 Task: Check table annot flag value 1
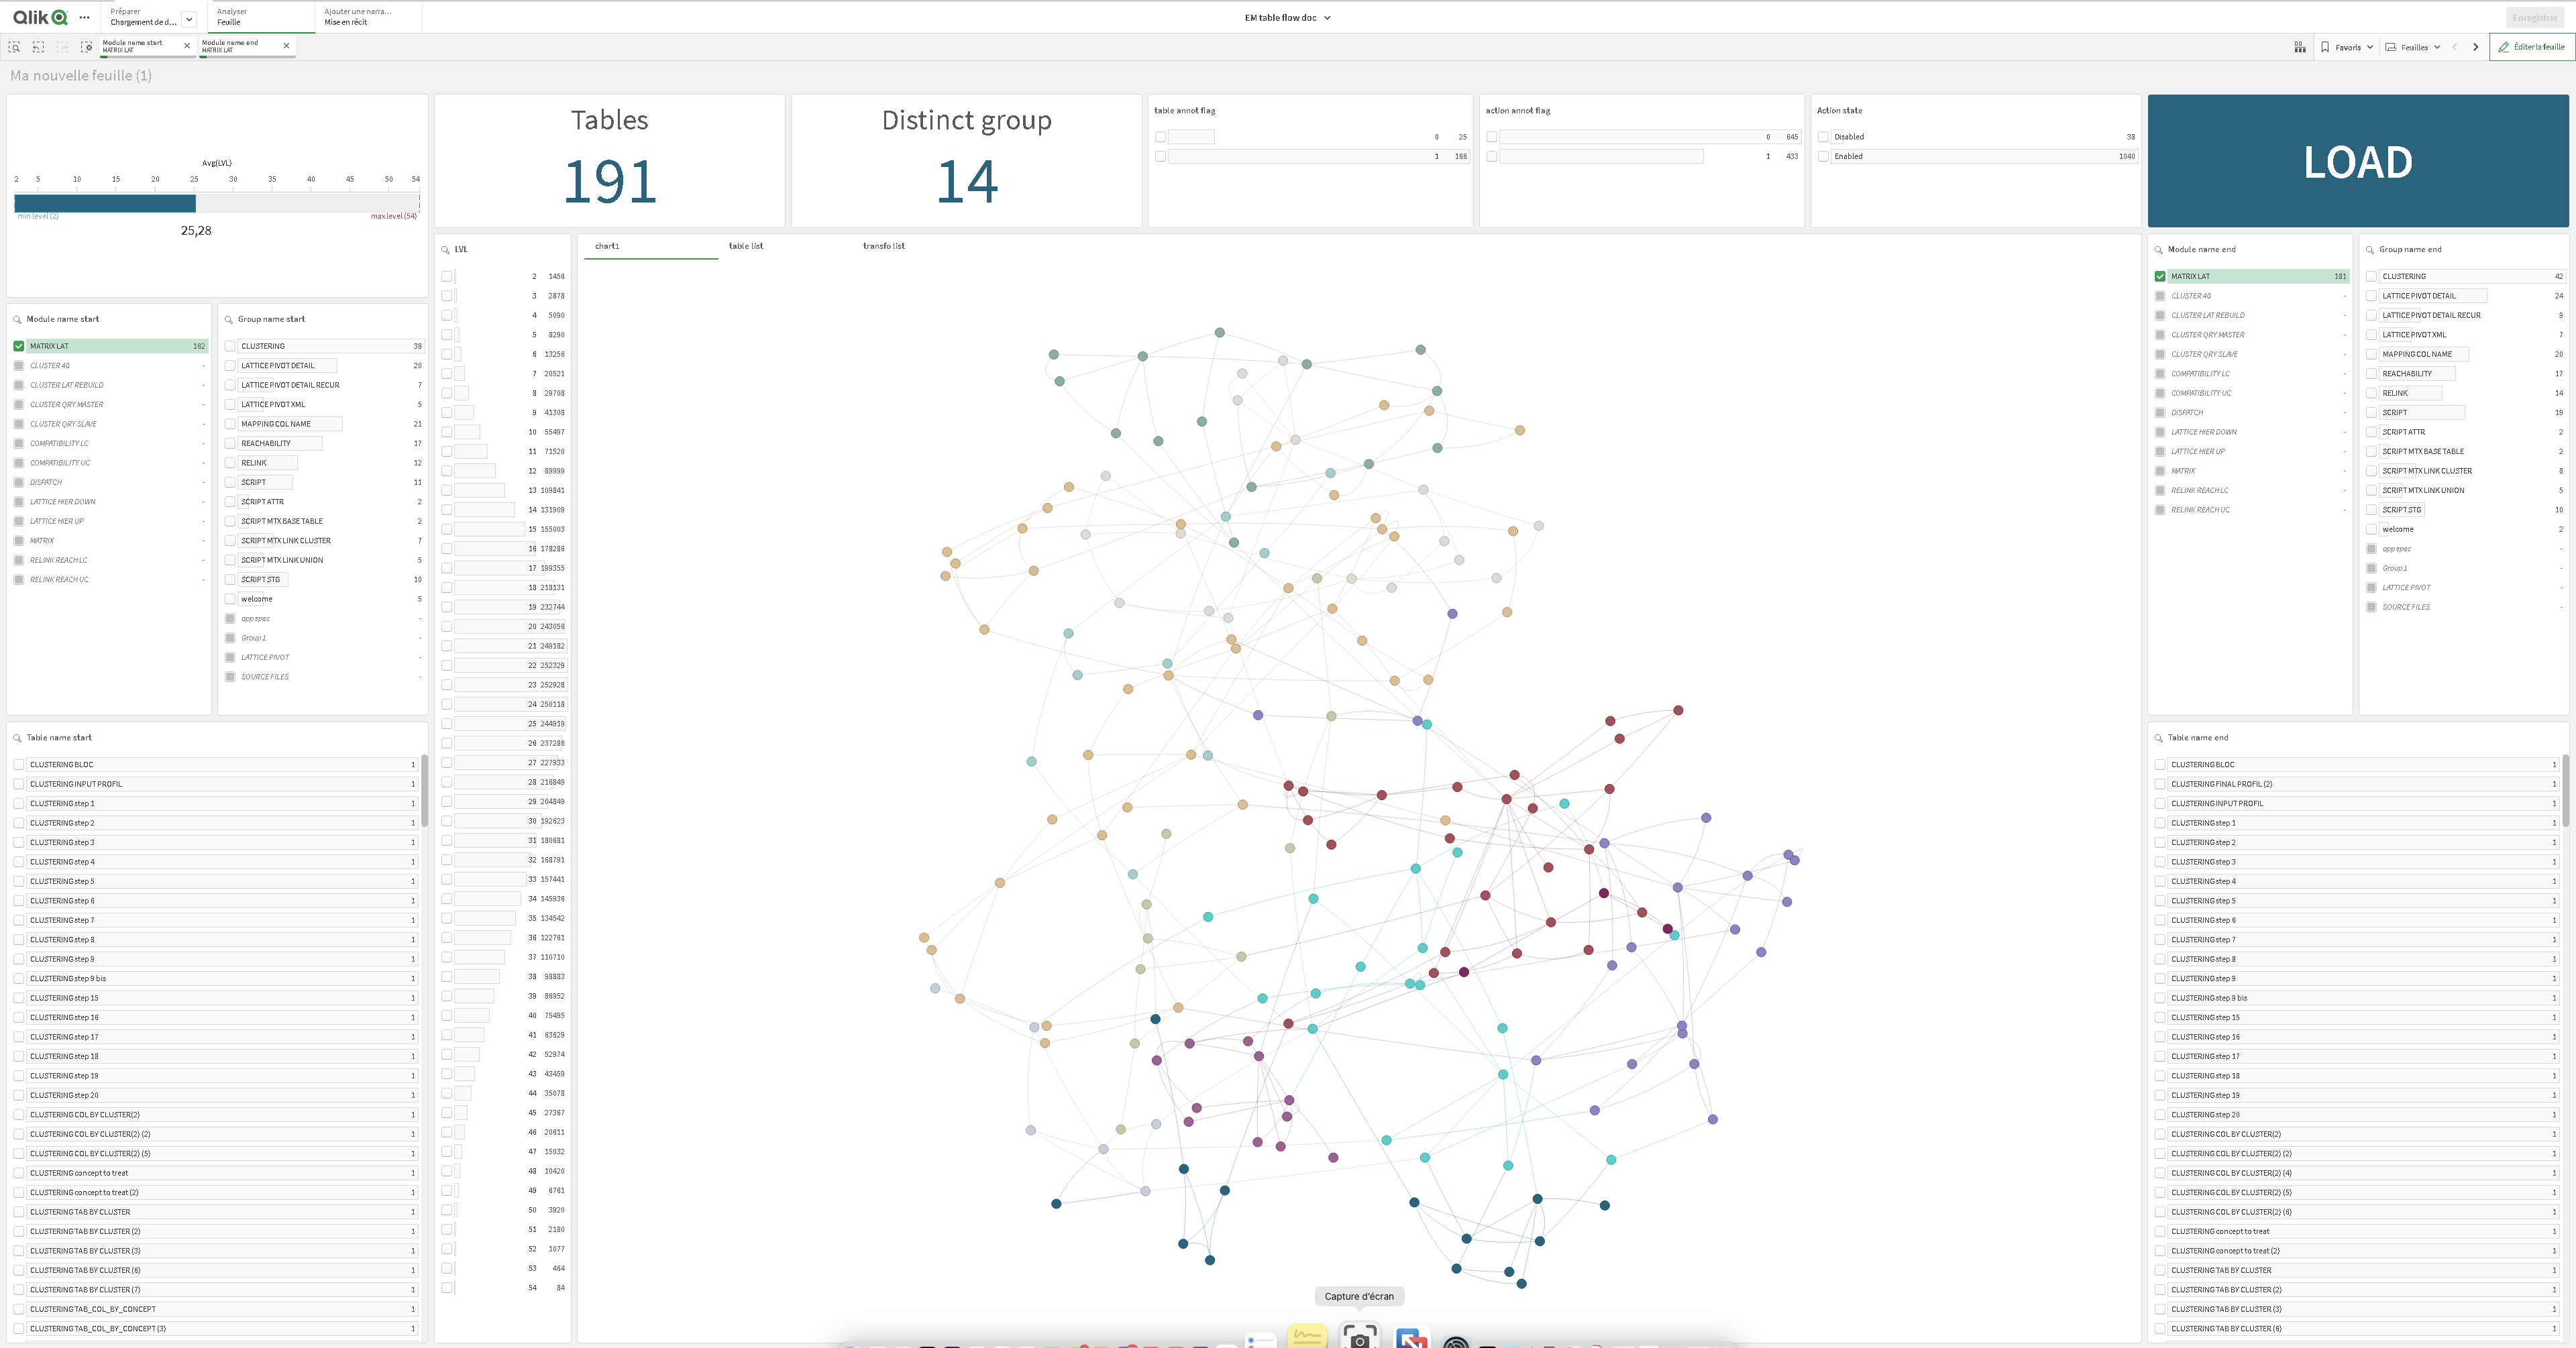click(1160, 156)
